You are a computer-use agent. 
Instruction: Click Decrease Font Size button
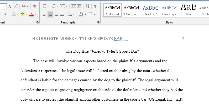pos(16,6)
